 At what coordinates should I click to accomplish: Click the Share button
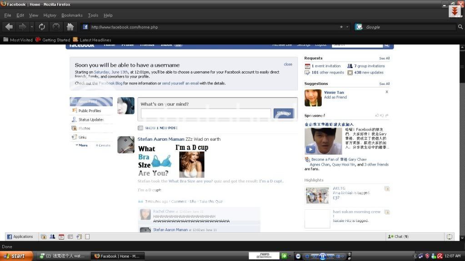[x=284, y=113]
